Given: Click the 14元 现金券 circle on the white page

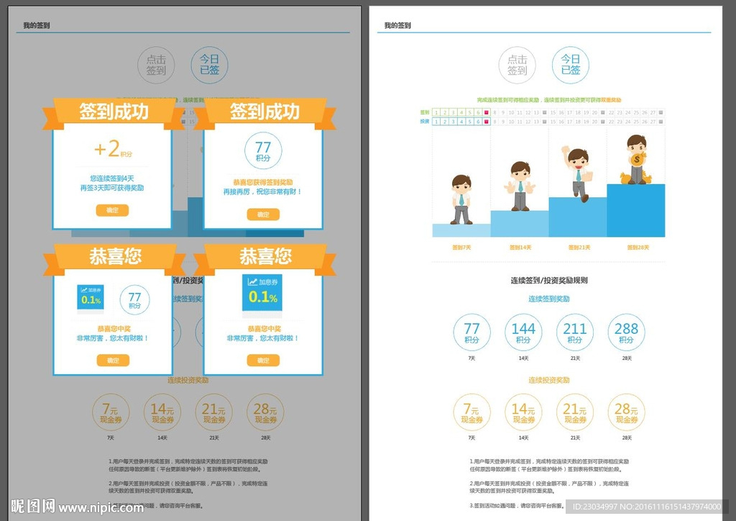Looking at the screenshot, I should point(523,412).
